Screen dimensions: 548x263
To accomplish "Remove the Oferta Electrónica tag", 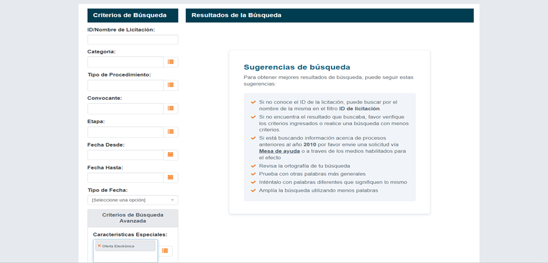I will point(99,246).
